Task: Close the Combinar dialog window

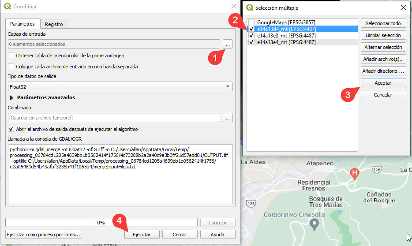Action: (x=234, y=7)
